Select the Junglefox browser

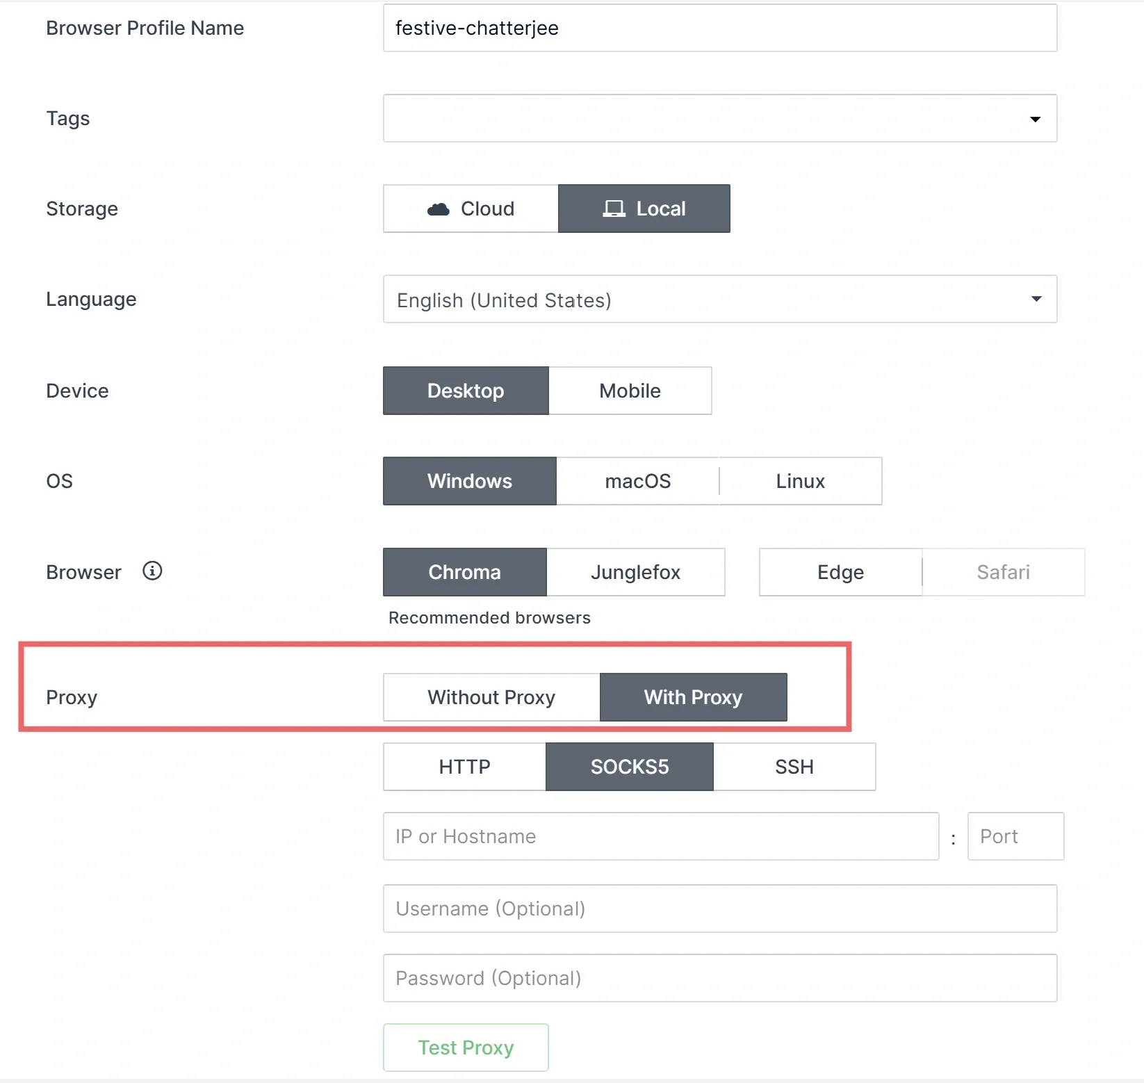[636, 572]
